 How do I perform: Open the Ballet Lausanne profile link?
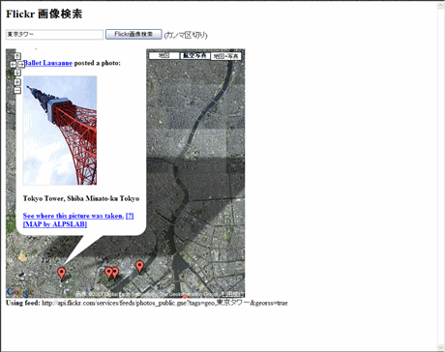click(47, 63)
